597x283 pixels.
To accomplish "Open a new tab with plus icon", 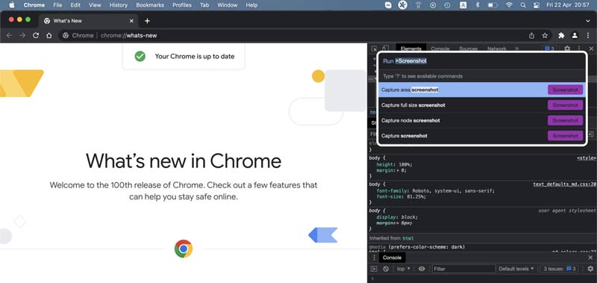I will tap(147, 21).
